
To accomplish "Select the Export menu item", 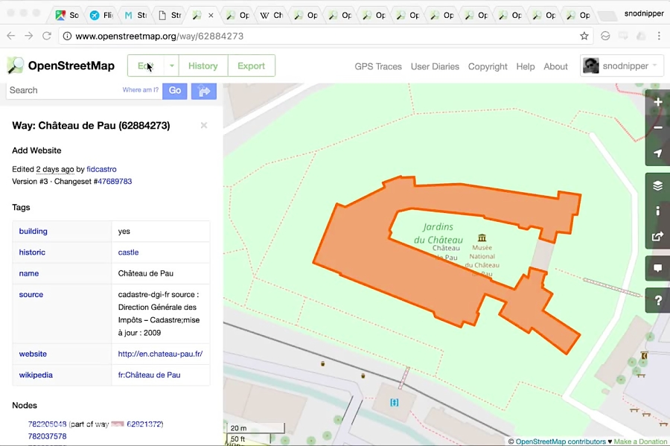I will pos(251,66).
